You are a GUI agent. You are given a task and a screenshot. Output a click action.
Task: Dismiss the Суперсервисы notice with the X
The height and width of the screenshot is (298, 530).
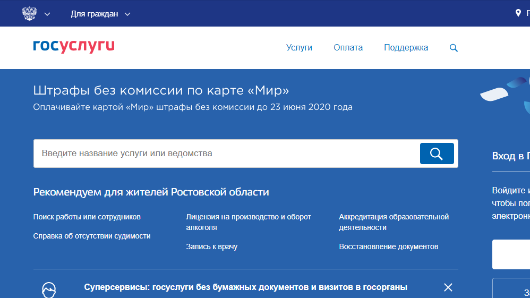point(448,287)
